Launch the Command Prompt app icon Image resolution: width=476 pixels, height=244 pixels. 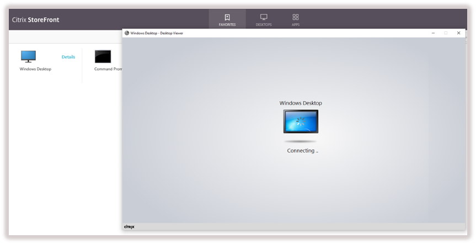(103, 56)
